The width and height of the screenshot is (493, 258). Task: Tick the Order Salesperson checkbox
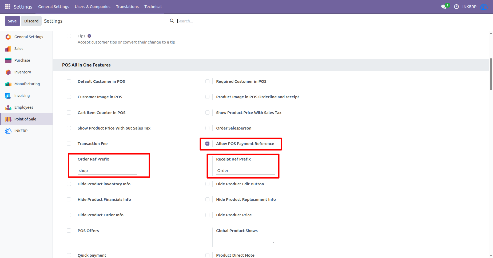tap(207, 128)
